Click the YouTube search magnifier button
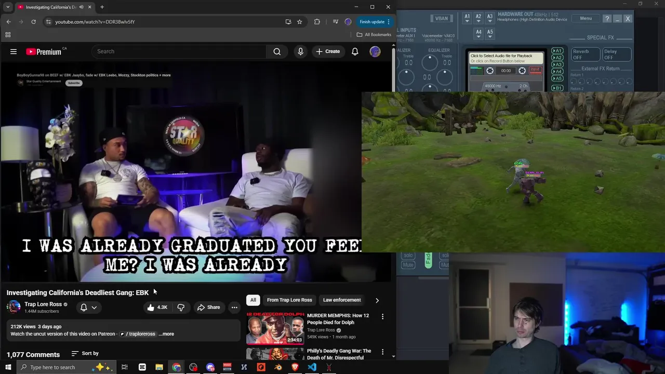The height and width of the screenshot is (374, 665). click(x=277, y=51)
